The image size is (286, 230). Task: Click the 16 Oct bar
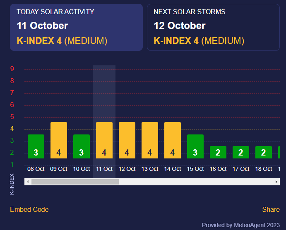pos(218,152)
